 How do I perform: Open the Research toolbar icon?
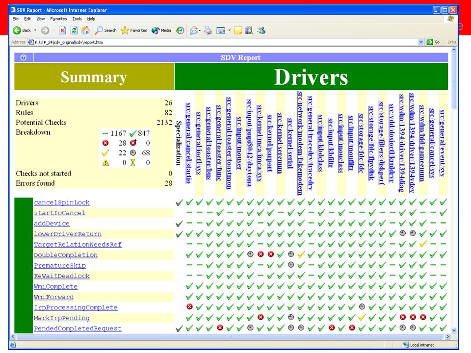pyautogui.click(x=249, y=30)
